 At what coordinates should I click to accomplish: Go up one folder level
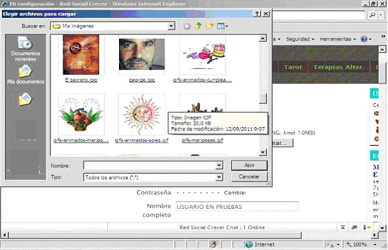pos(198,26)
